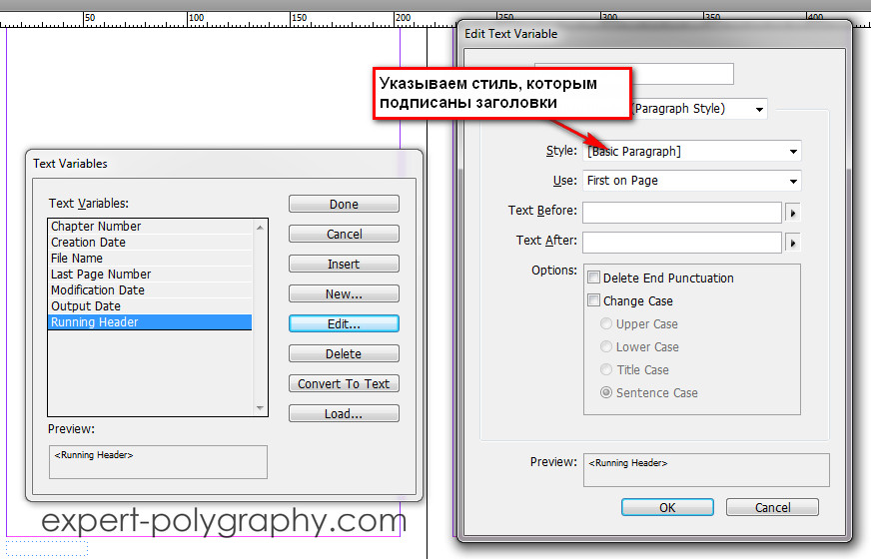This screenshot has width=871, height=559.
Task: Enable Delete End Punctuation checkbox
Action: 593,278
